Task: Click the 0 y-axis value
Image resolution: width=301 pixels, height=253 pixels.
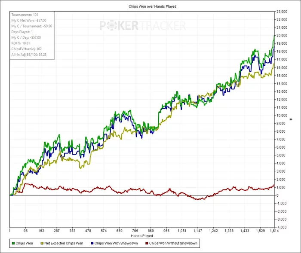Action: click(x=277, y=195)
